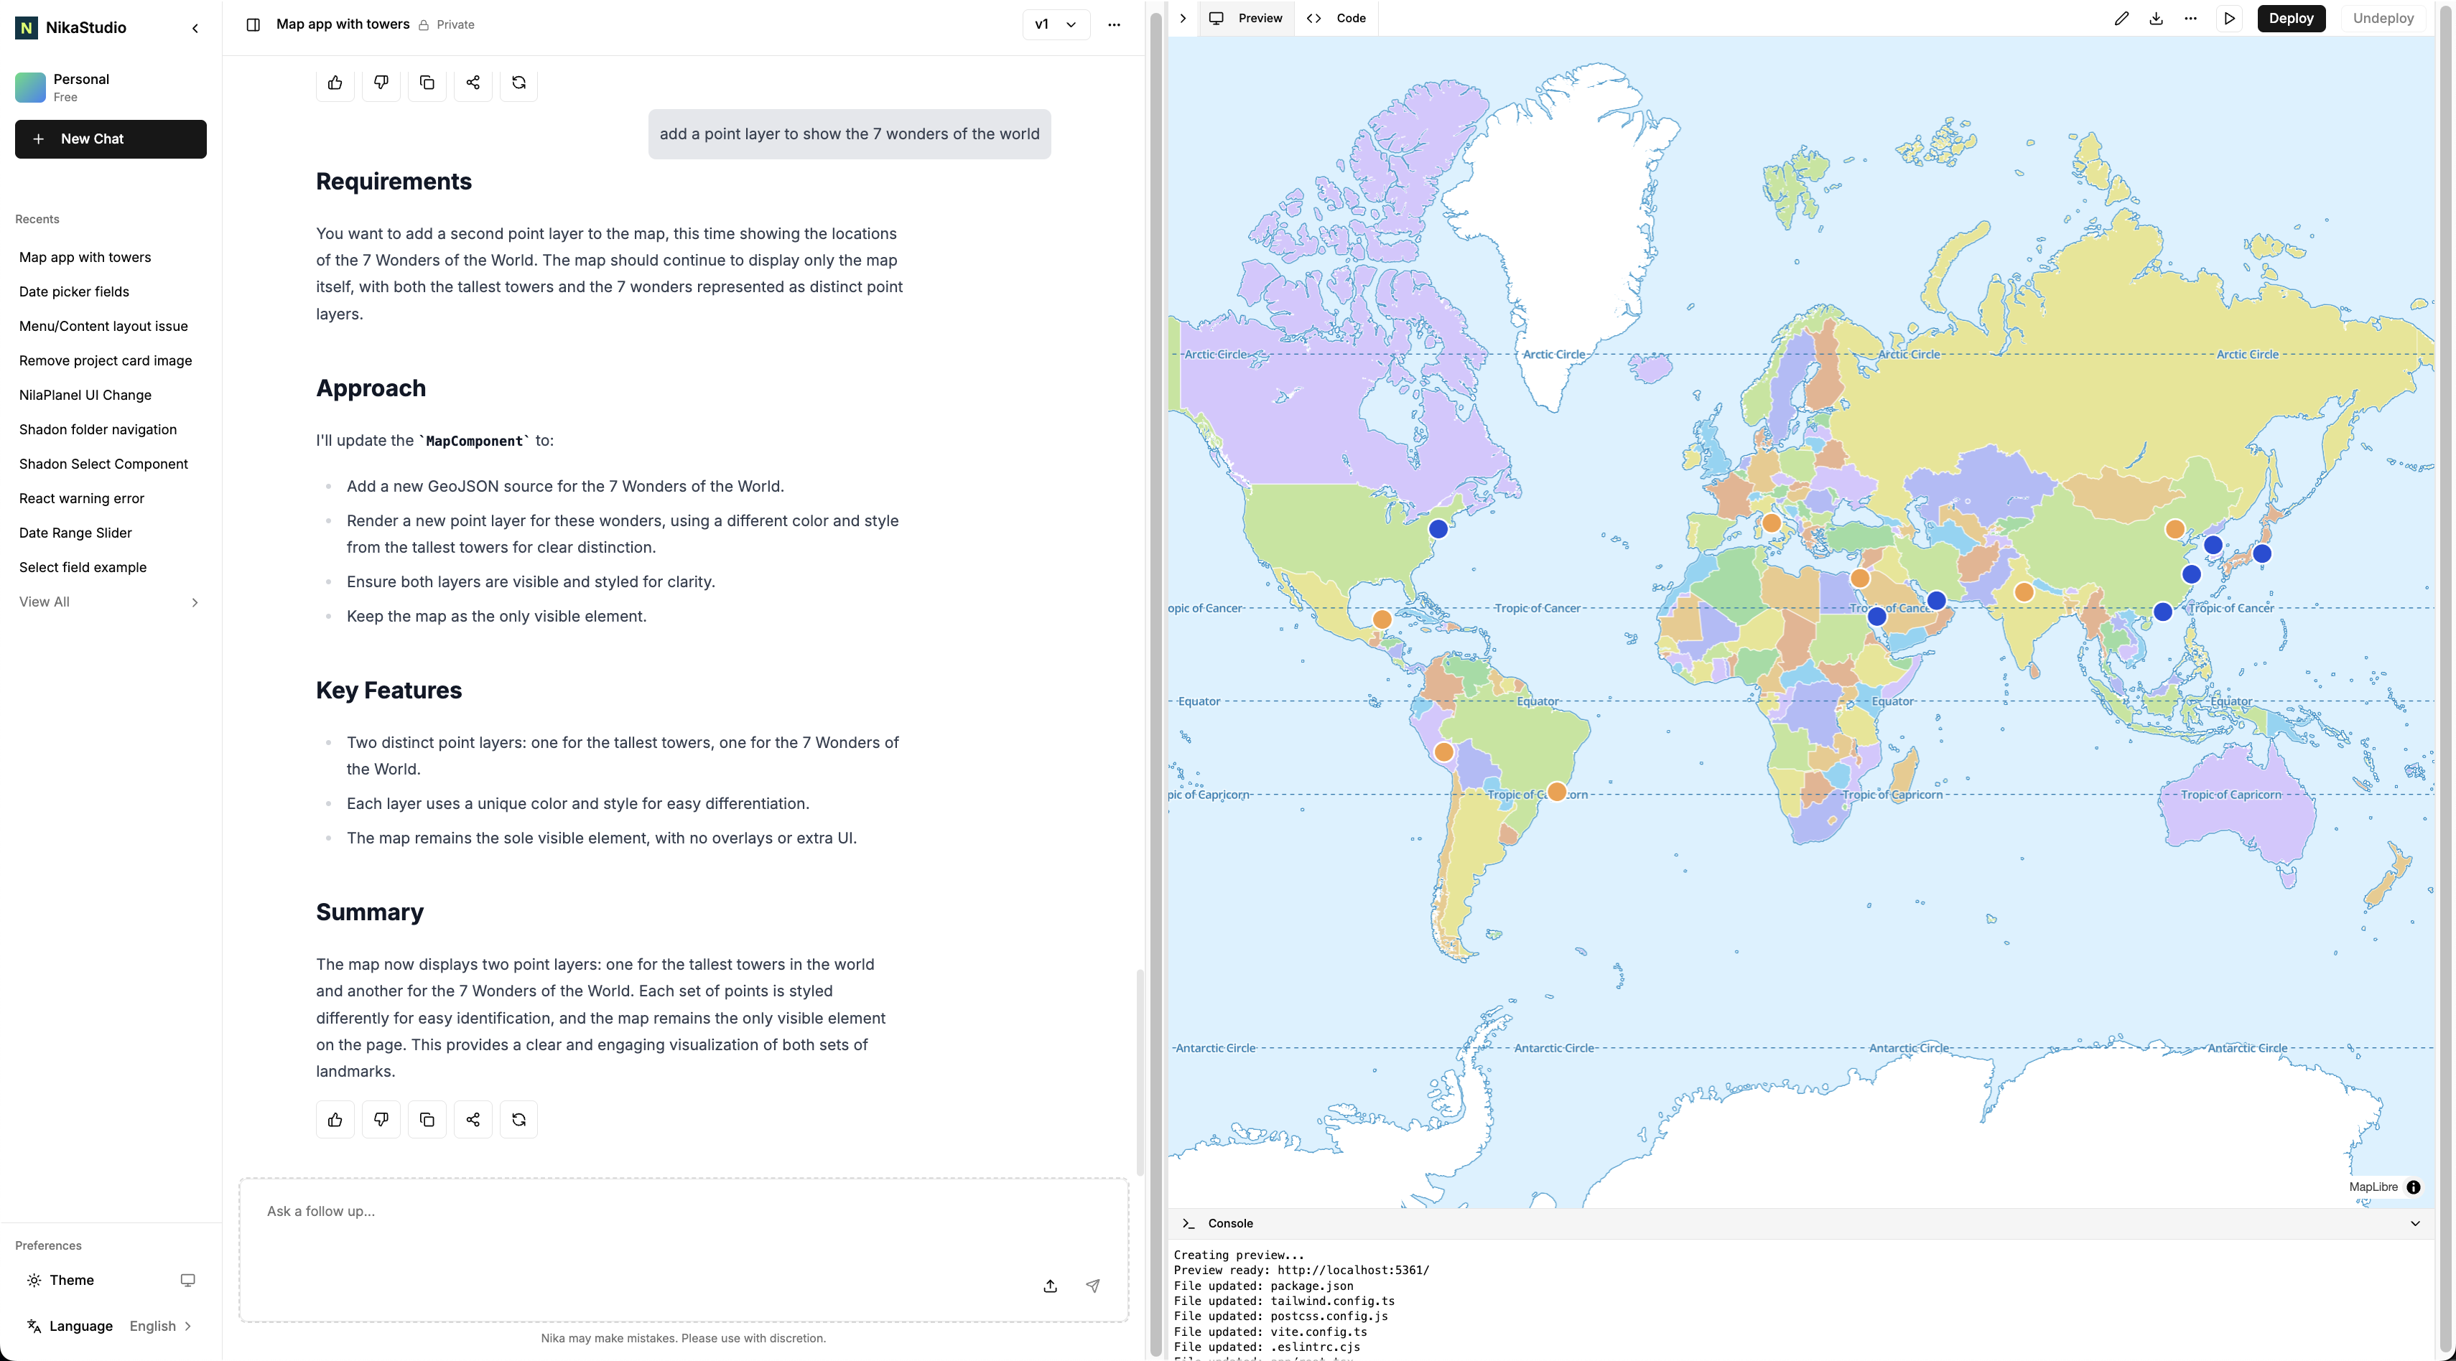The image size is (2456, 1361).
Task: Collapse the NikaStudio left sidebar
Action: 195,29
